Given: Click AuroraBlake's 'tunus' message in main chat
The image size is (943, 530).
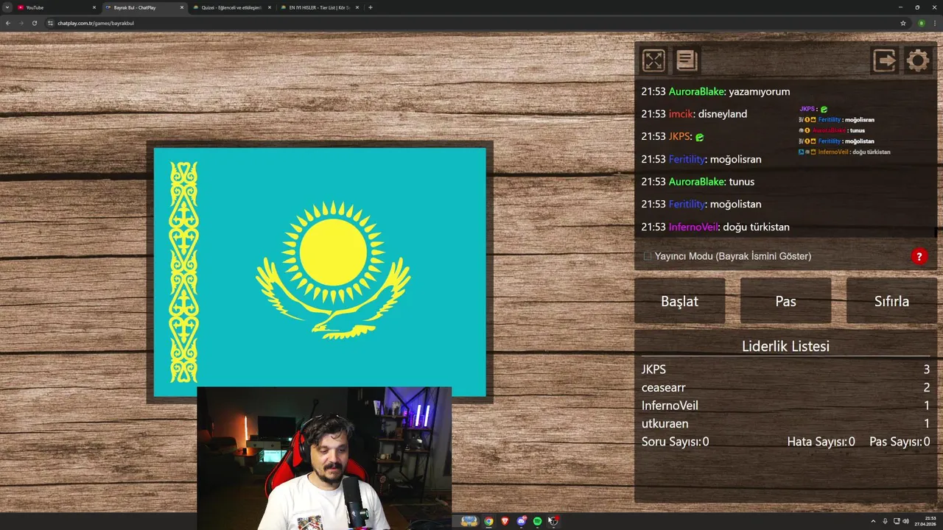Looking at the screenshot, I should click(x=698, y=182).
